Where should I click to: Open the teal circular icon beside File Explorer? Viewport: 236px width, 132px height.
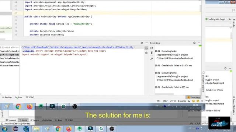coord(26,129)
